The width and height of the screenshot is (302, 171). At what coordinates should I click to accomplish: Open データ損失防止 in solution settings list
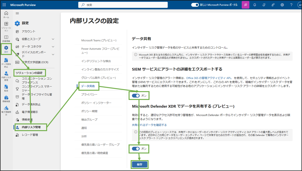pyautogui.click(x=31, y=104)
